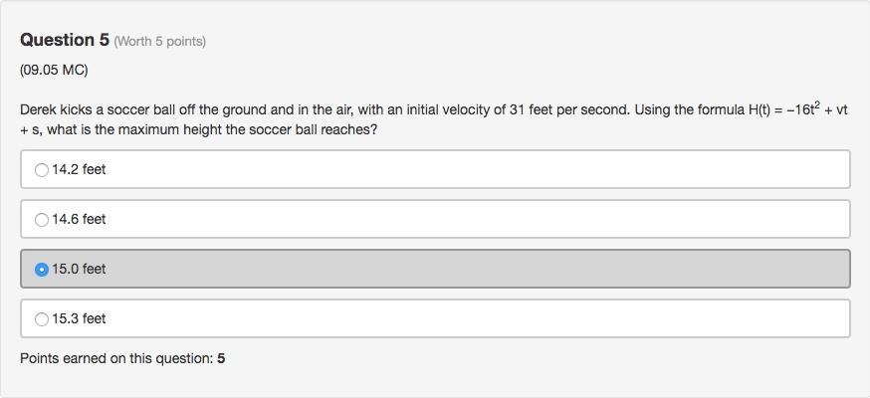Click the "Question 5" heading
The image size is (870, 398).
pos(65,40)
